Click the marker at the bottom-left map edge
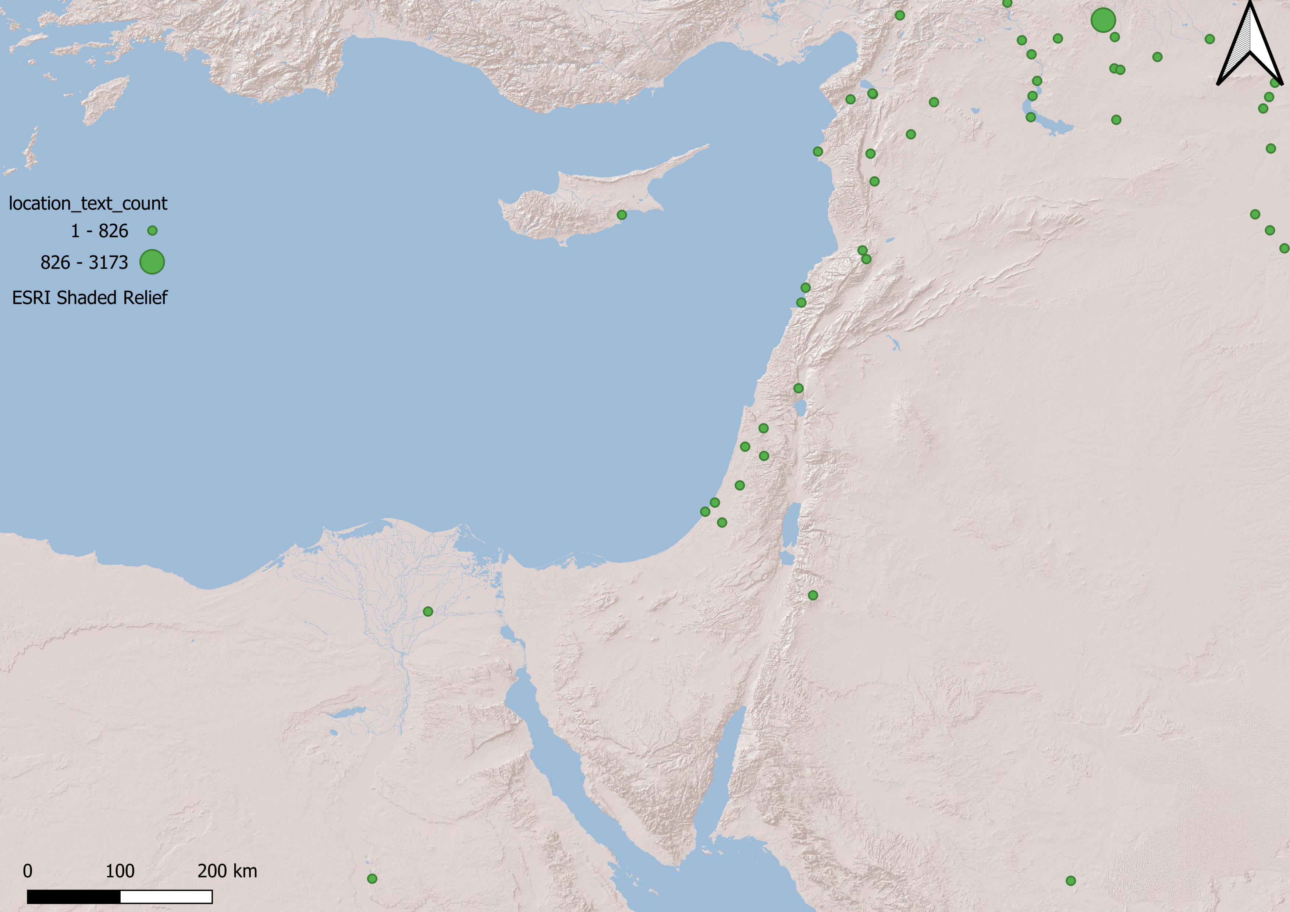The height and width of the screenshot is (912, 1290). (x=372, y=878)
